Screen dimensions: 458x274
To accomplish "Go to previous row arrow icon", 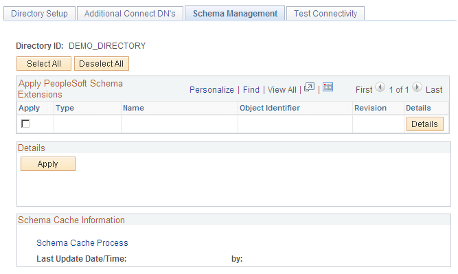I will [x=380, y=87].
